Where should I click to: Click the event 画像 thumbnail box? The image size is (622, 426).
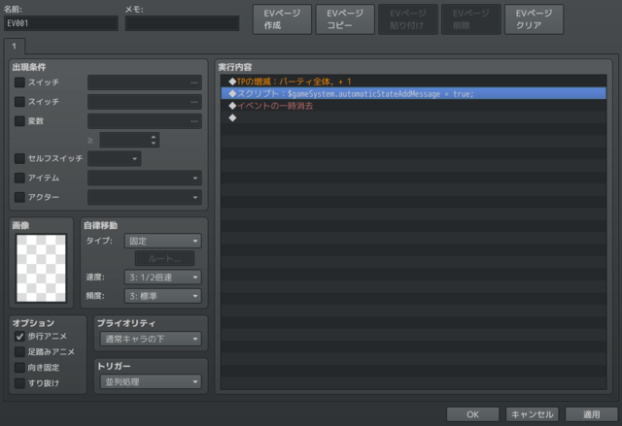[x=41, y=268]
